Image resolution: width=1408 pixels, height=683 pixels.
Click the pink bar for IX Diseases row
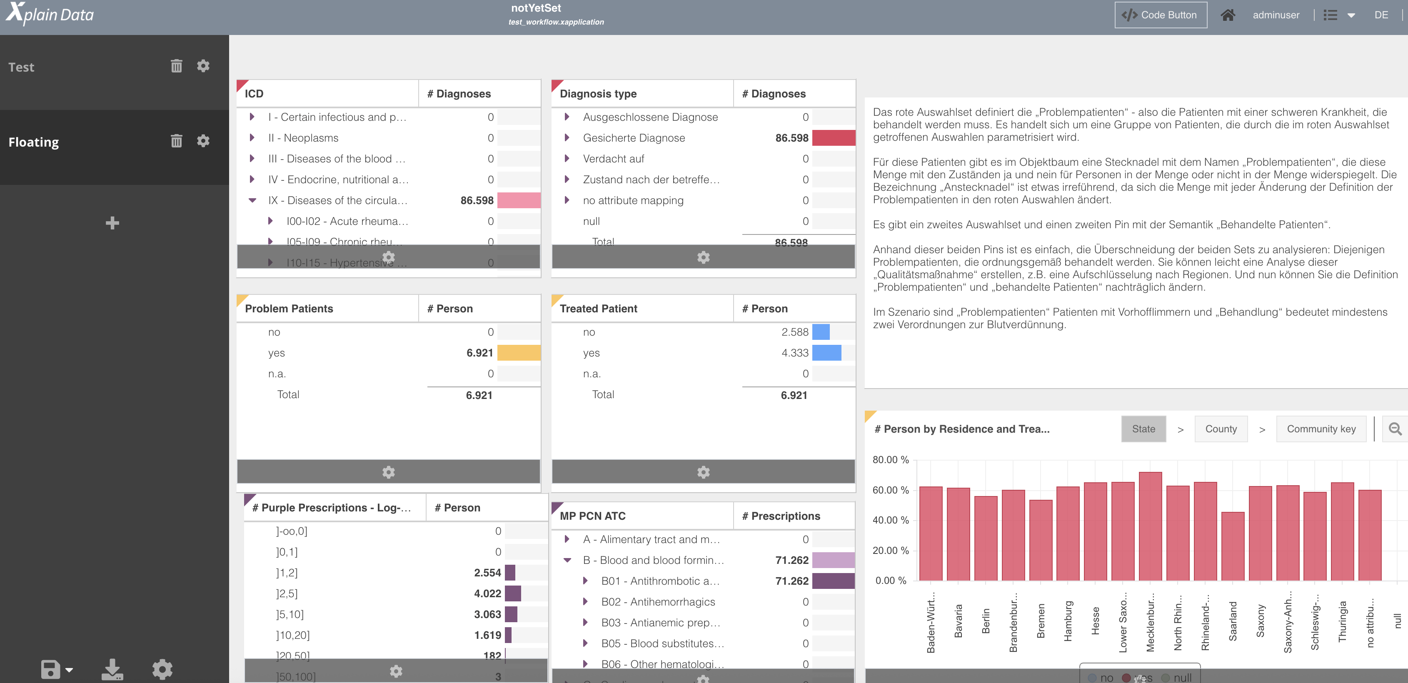click(x=519, y=201)
